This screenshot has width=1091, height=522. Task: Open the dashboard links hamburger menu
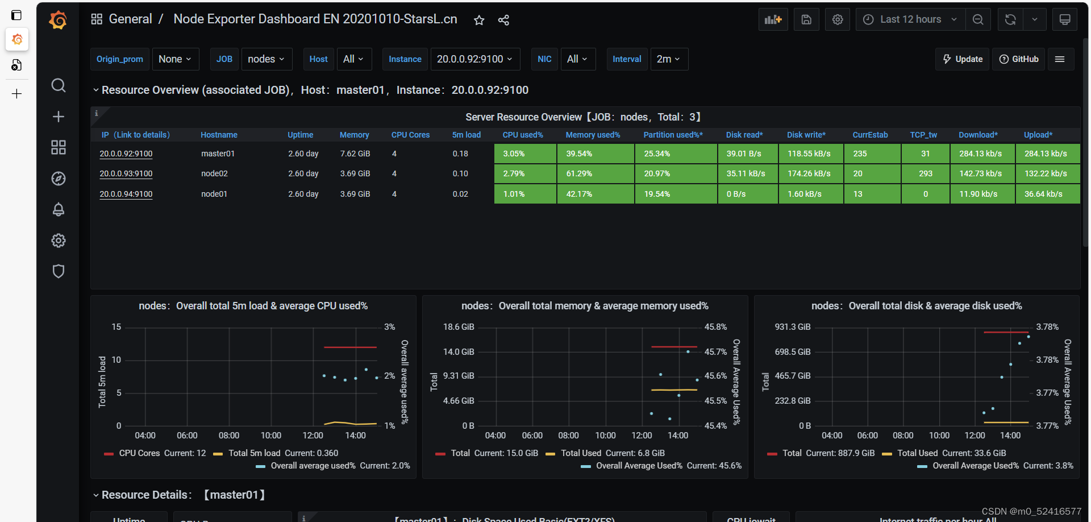click(1060, 59)
